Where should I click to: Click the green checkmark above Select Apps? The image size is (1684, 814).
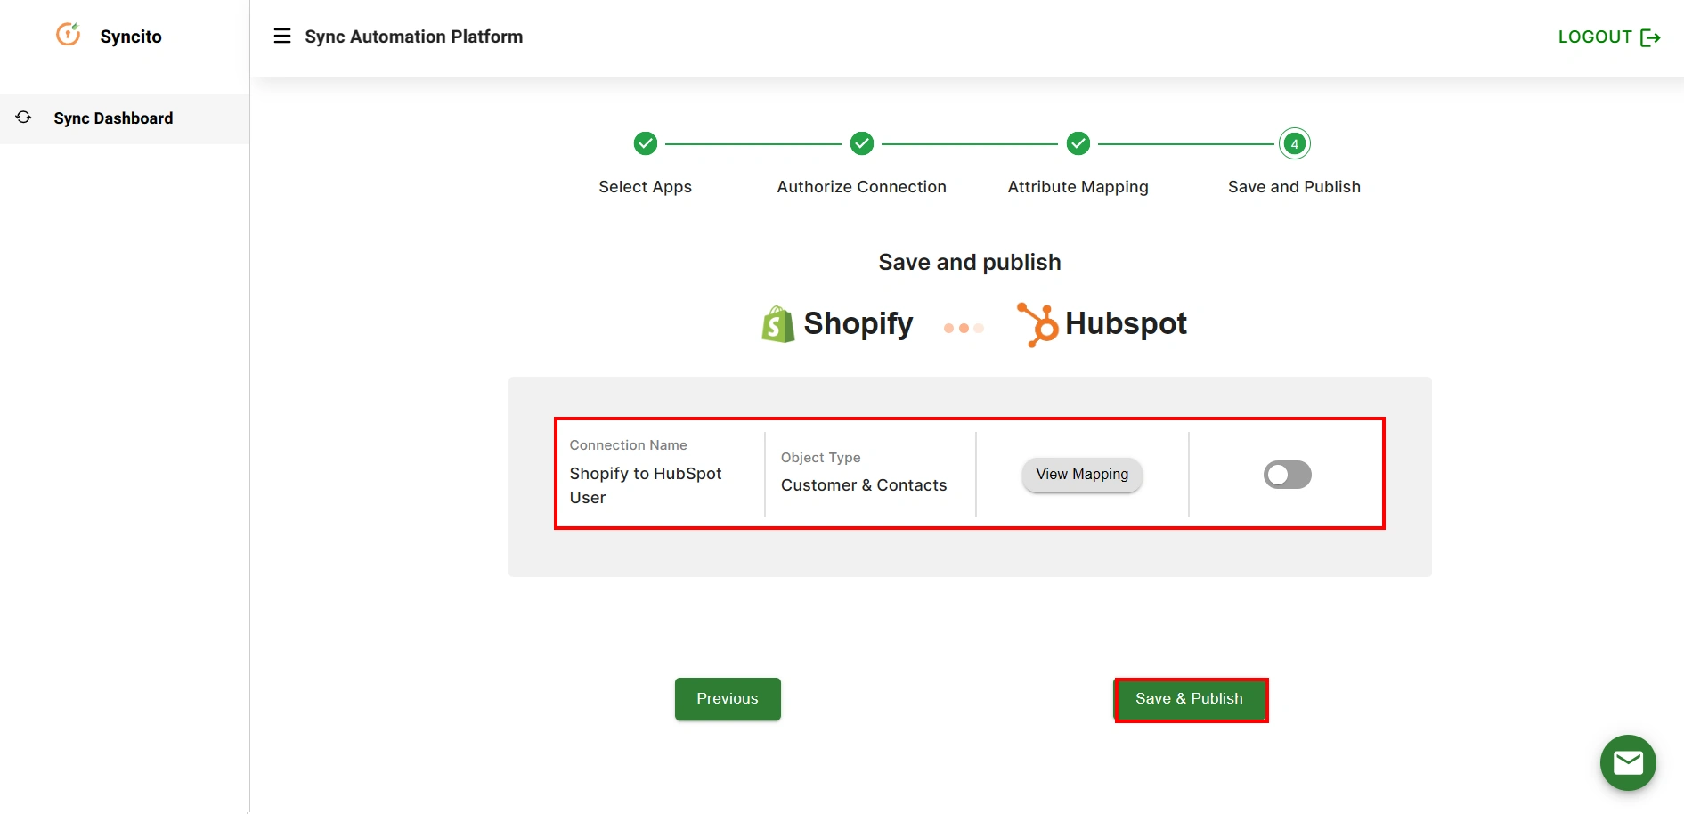click(x=645, y=142)
